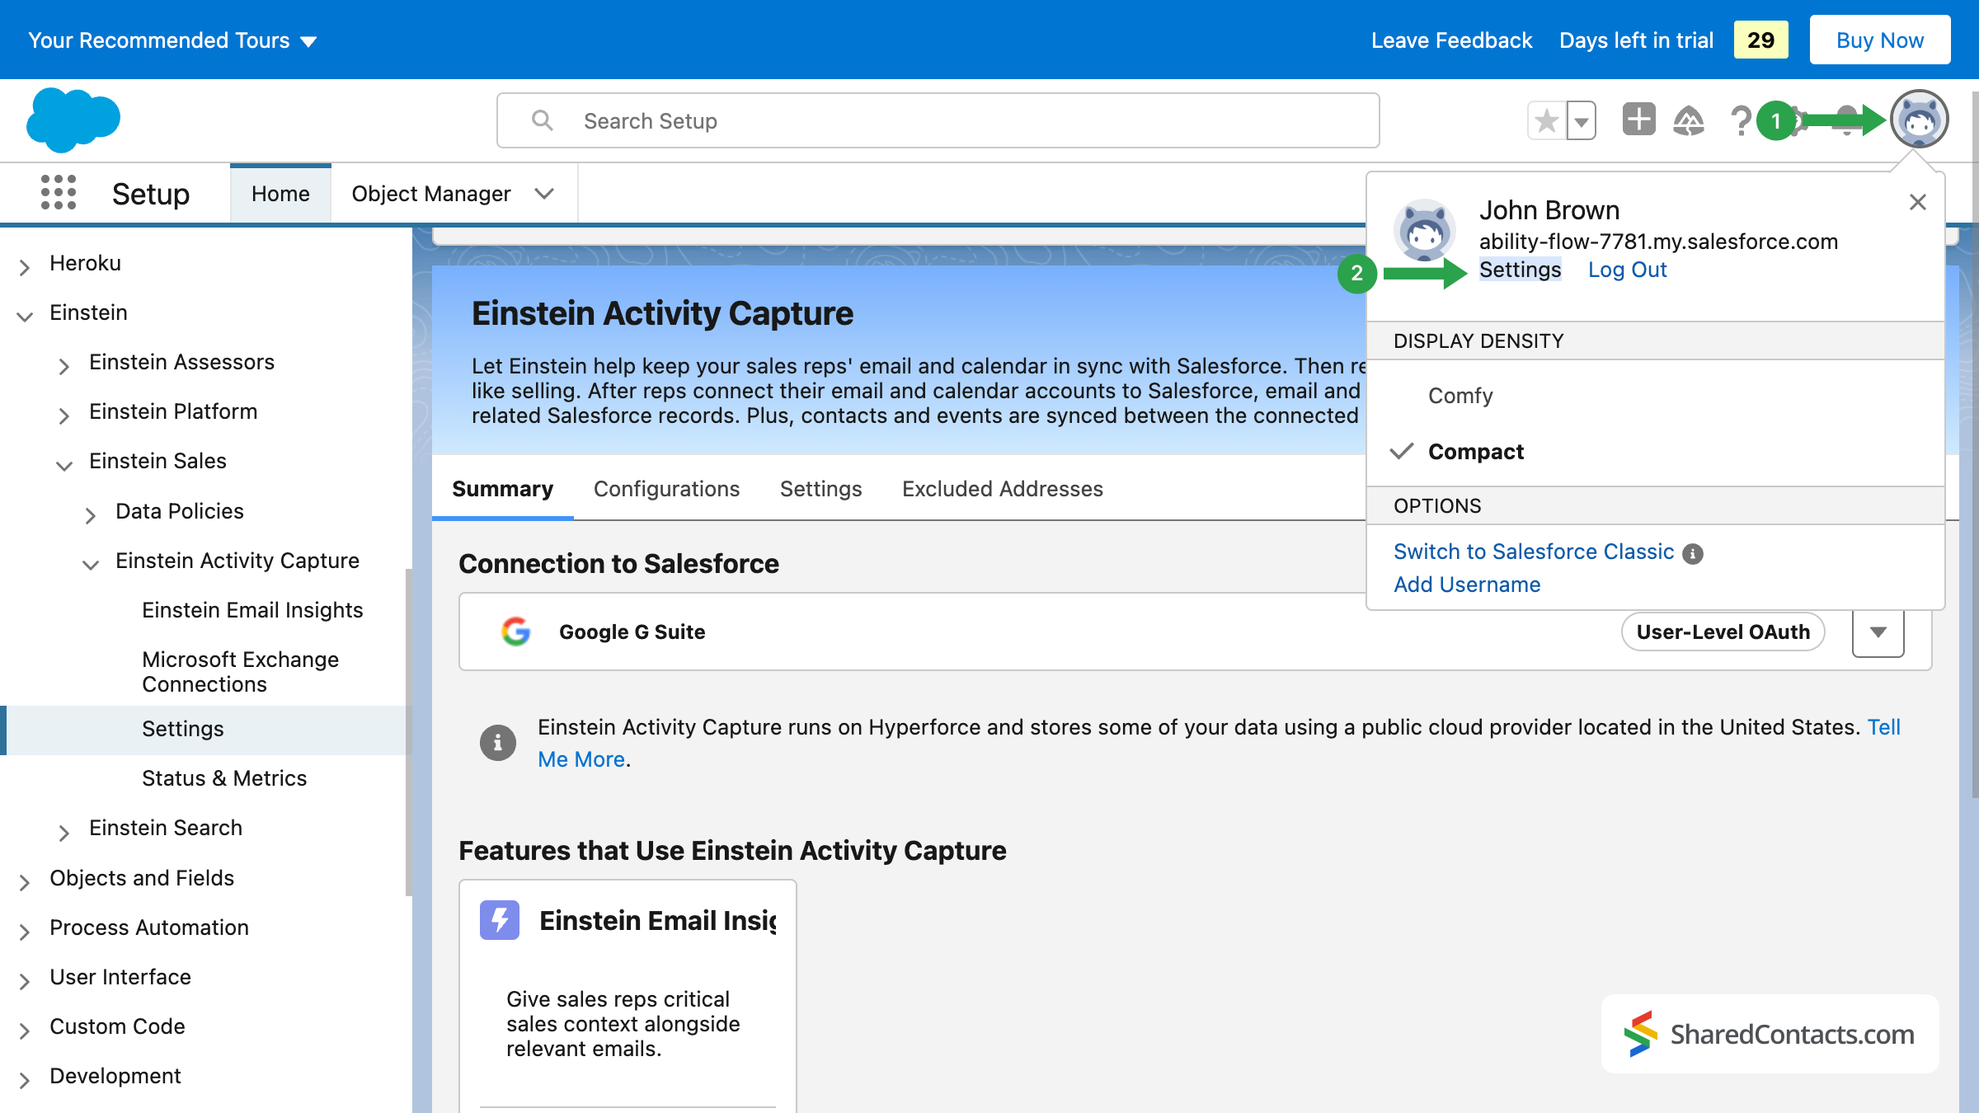Expand Data Policies node

pyautogui.click(x=90, y=515)
